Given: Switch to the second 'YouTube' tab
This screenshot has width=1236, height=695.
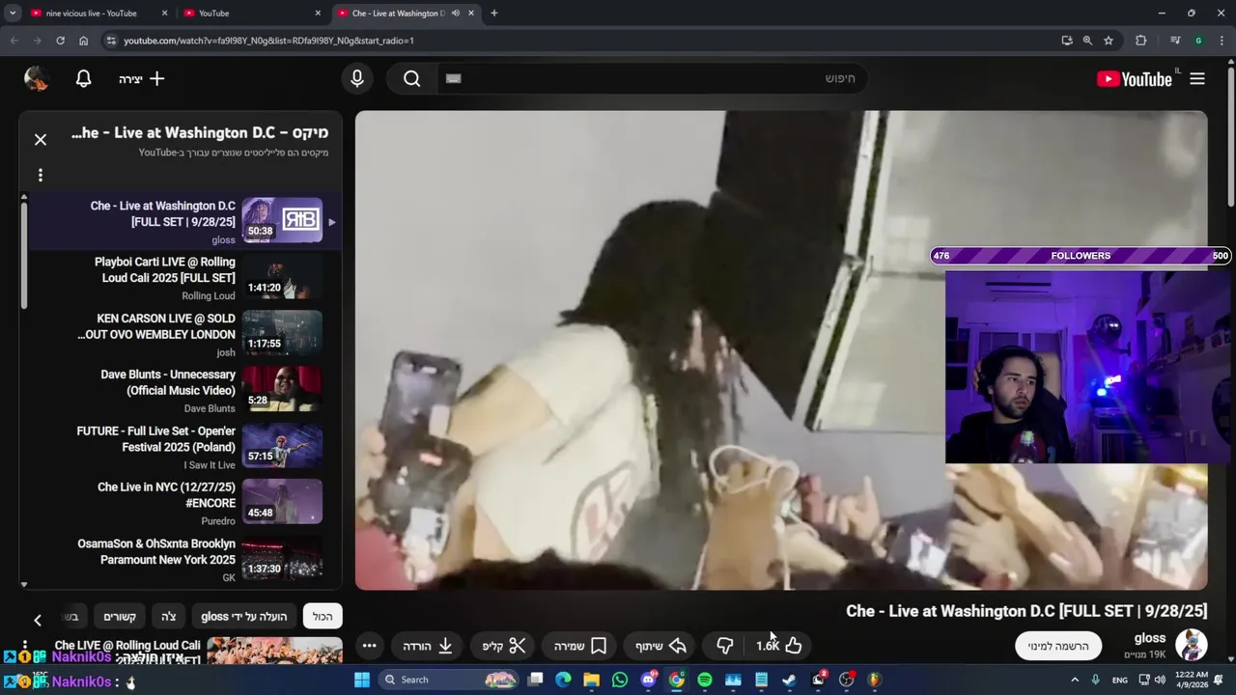Looking at the screenshot, I should coord(251,14).
